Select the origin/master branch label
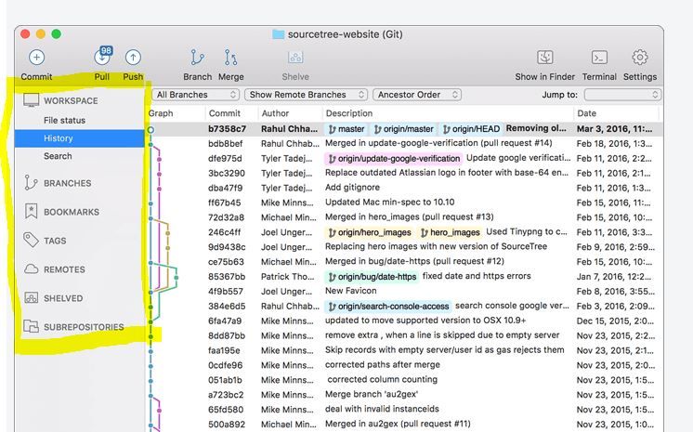Image resolution: width=693 pixels, height=432 pixels. (404, 129)
